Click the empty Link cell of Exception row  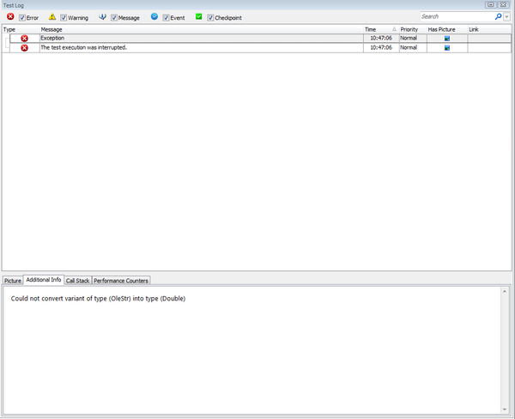pos(489,39)
